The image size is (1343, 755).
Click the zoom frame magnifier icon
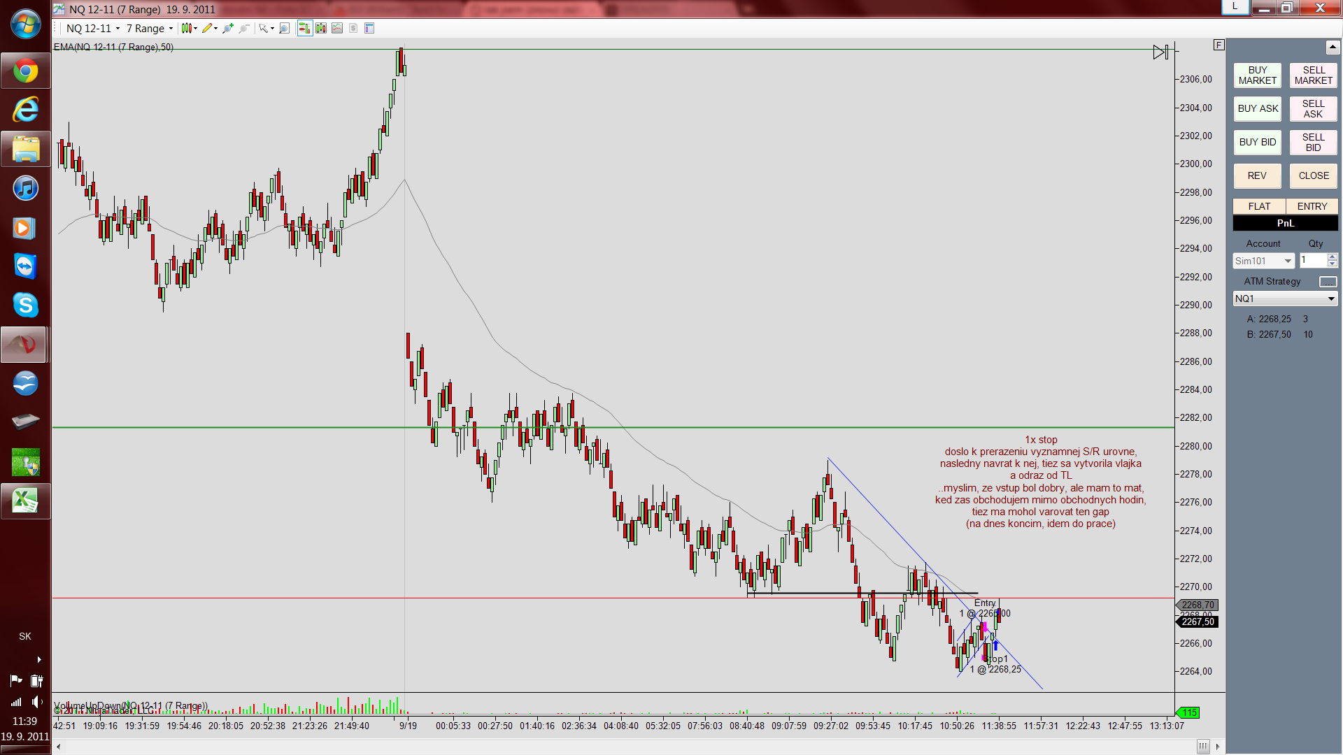[x=284, y=29]
